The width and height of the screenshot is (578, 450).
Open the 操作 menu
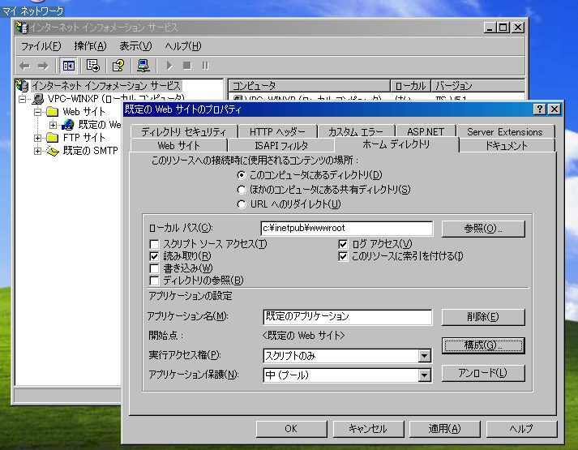coord(89,45)
